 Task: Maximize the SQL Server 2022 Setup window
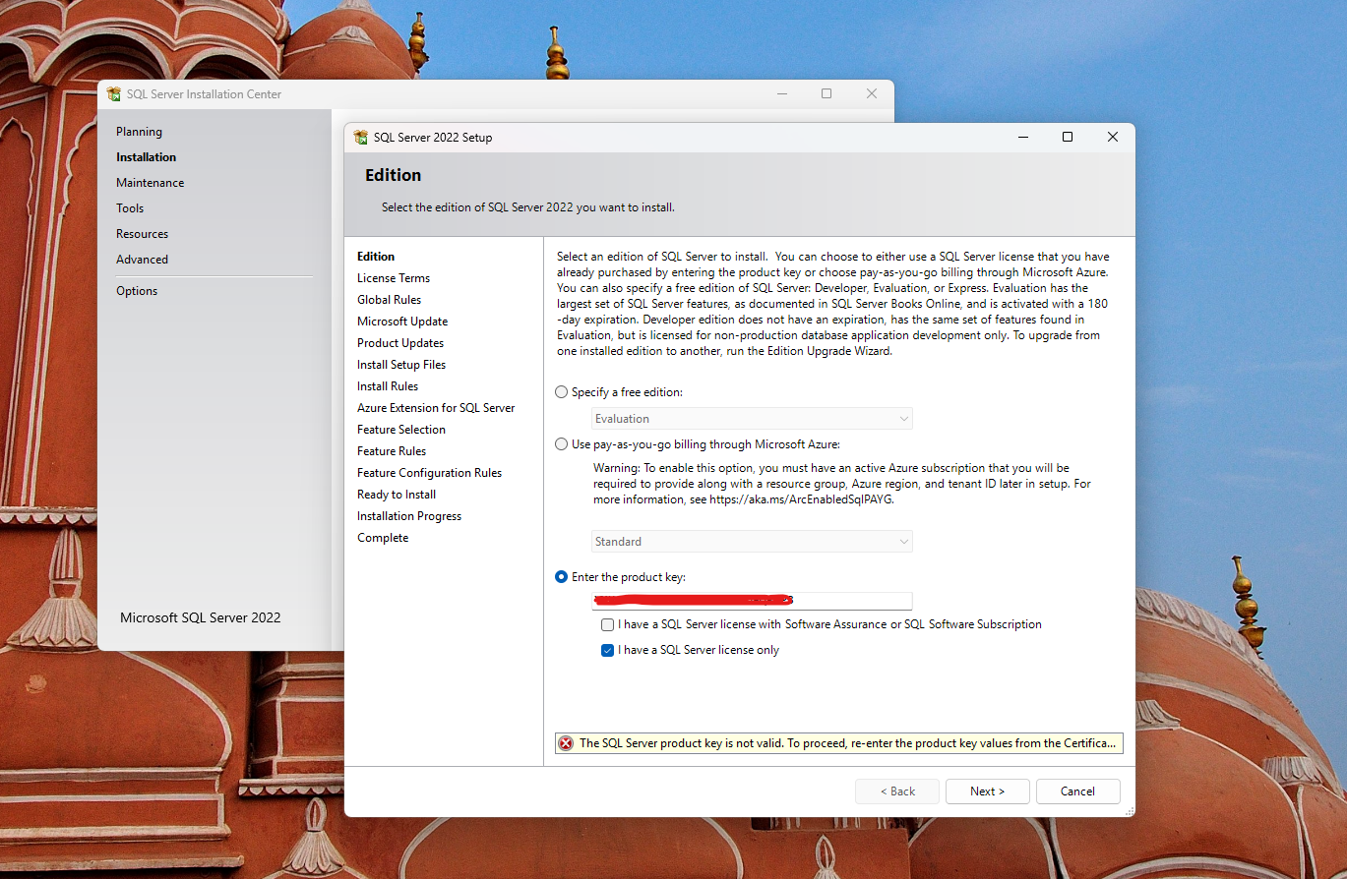[1068, 138]
